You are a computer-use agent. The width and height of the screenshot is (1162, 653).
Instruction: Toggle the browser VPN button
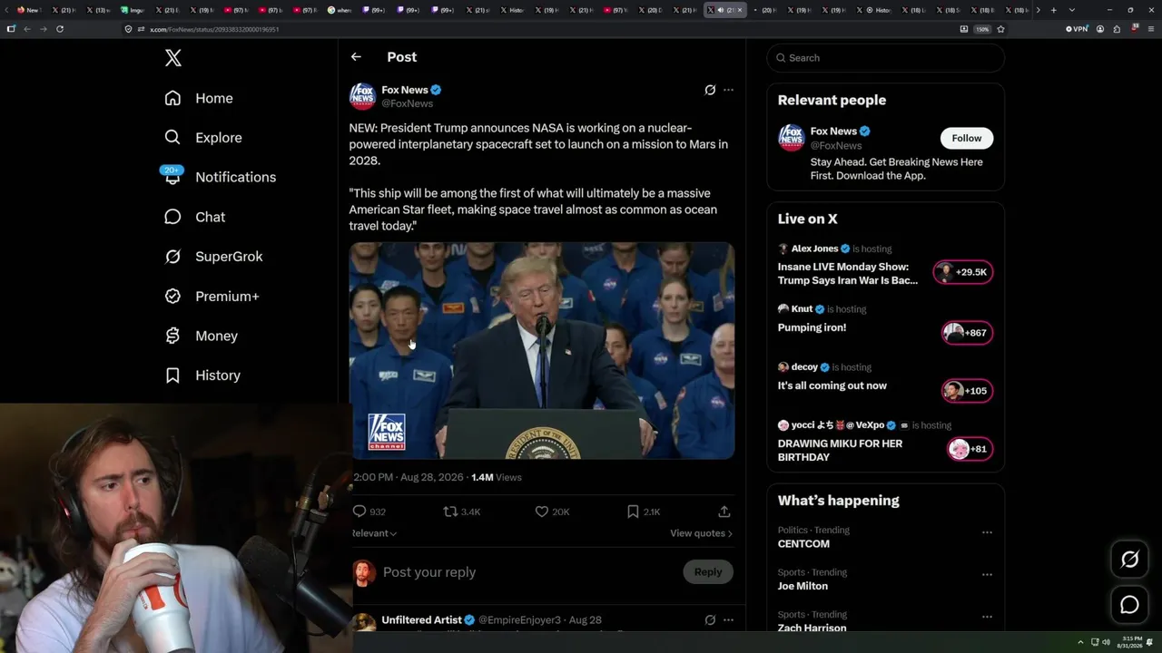pos(1077,29)
